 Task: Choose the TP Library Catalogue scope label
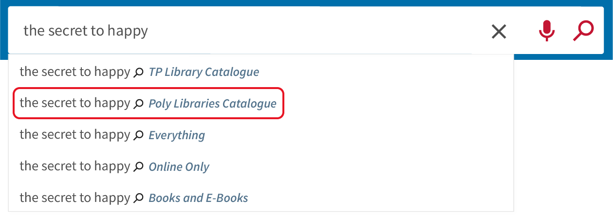click(x=204, y=72)
